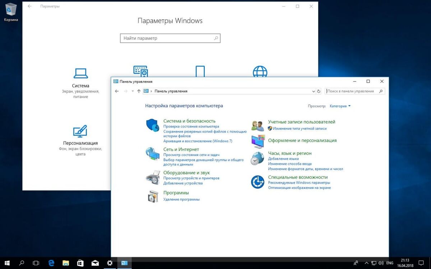Screen dimensions: 431x269
Task: Expand the Категория view dropdown
Action: (x=340, y=106)
